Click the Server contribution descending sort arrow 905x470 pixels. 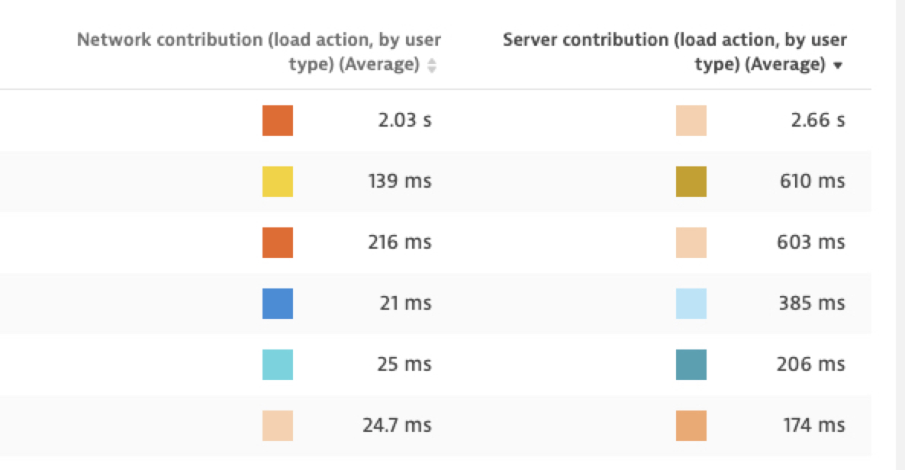pyautogui.click(x=838, y=66)
